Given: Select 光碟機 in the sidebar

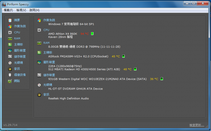Looking at the screenshot, I should [18, 63].
